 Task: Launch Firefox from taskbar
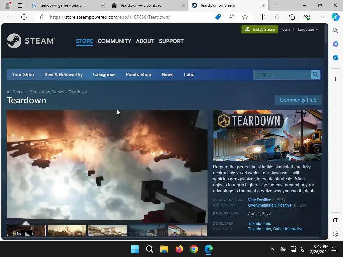[179, 249]
